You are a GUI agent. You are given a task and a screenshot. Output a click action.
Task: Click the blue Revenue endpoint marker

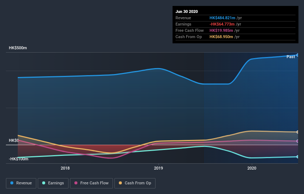[x=298, y=55]
